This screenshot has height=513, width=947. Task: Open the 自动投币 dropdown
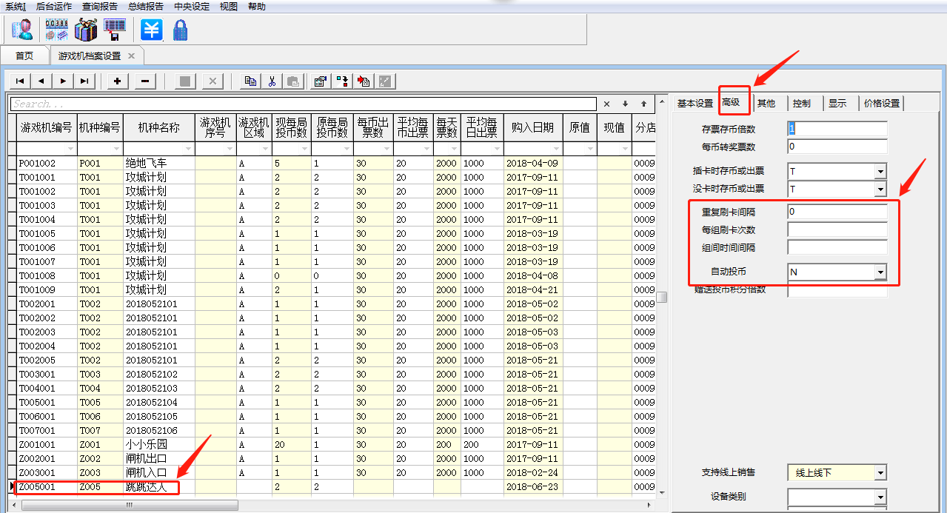880,272
